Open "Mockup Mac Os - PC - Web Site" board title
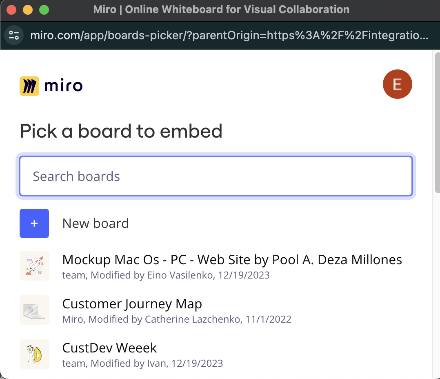Image resolution: width=440 pixels, height=379 pixels. [x=232, y=260]
